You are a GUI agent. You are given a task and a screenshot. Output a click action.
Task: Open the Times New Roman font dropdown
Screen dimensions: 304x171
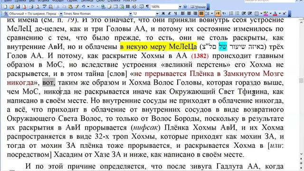(x=131, y=14)
